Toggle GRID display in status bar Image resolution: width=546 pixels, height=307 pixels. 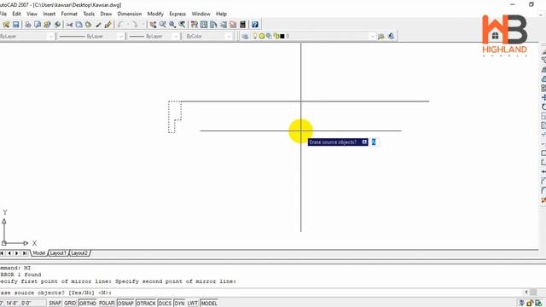coord(70,304)
